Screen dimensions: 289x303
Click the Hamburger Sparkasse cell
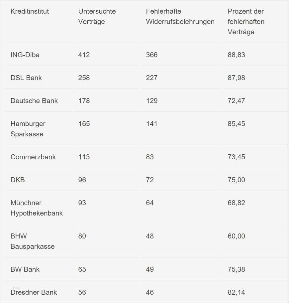click(28, 129)
